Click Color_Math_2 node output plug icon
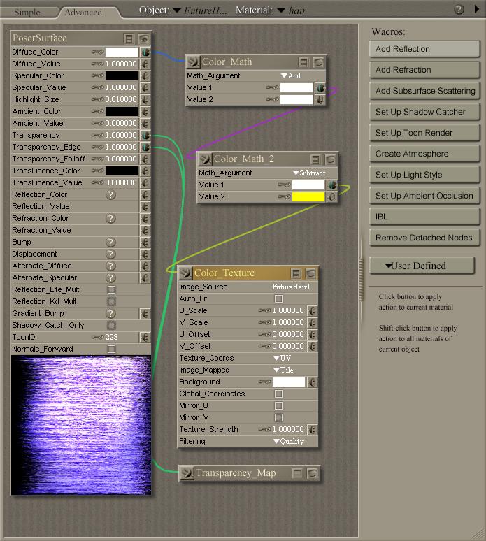 (205, 159)
